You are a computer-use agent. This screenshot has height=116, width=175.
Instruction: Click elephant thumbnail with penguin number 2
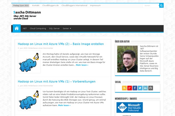[x=29, y=62]
